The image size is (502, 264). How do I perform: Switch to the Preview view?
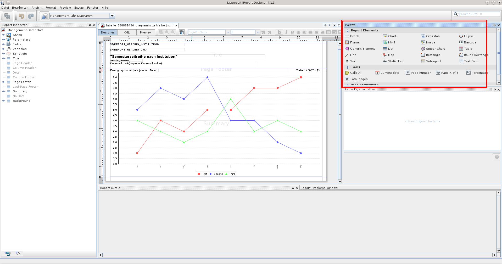(x=146, y=32)
